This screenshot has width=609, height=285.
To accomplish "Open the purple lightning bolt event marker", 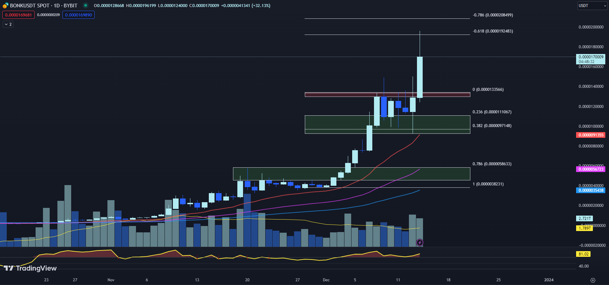I will click(420, 242).
